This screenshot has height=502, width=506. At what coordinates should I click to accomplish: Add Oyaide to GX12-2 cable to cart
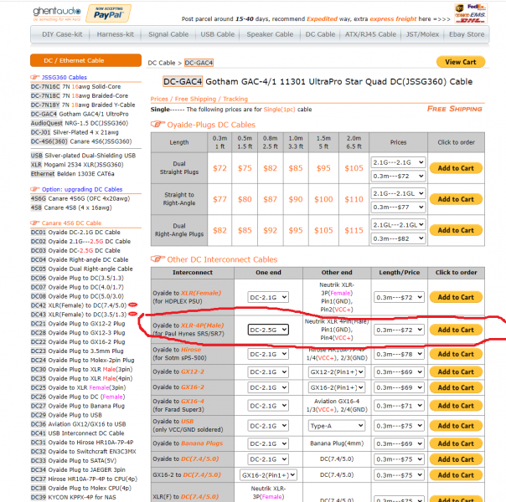[456, 371]
